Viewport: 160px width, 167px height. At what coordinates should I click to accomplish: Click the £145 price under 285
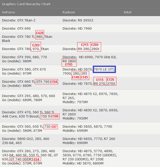[84, 77]
